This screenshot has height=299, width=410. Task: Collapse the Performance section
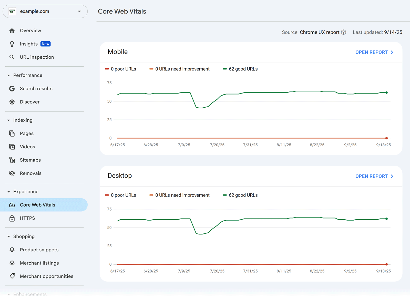tap(8, 75)
